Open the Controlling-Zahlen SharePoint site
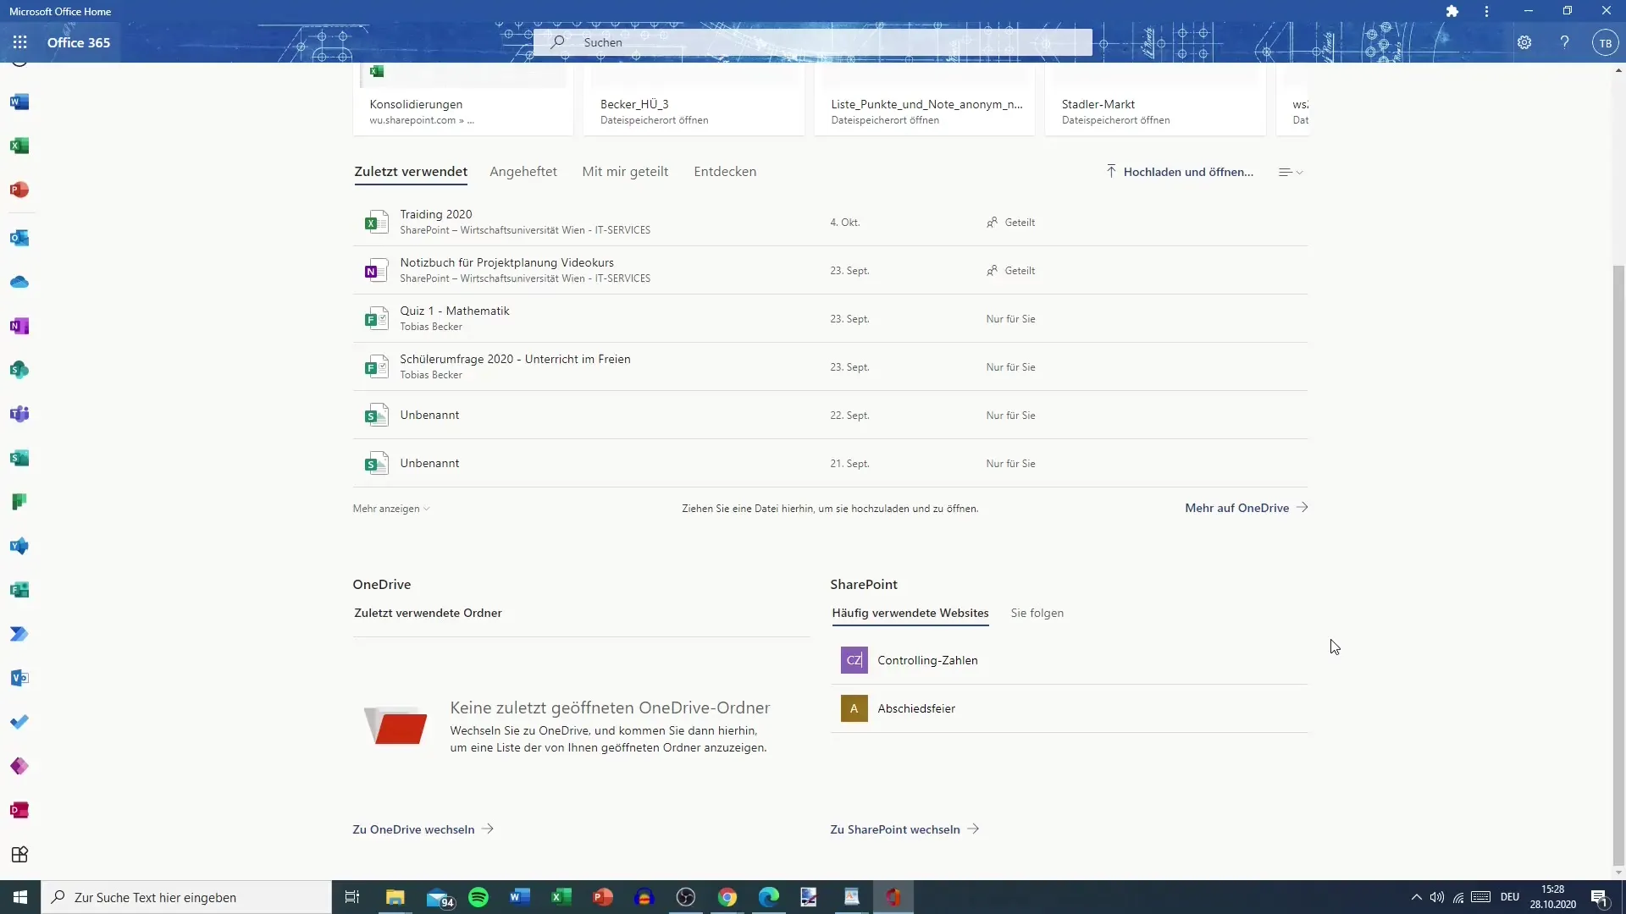Viewport: 1626px width, 914px height. [1069, 660]
